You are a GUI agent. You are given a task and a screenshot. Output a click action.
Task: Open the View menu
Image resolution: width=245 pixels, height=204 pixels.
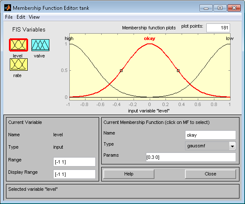click(34, 17)
